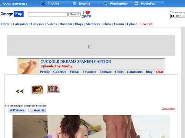
Task: Open the I love DATA icon
Action: (x=87, y=14)
